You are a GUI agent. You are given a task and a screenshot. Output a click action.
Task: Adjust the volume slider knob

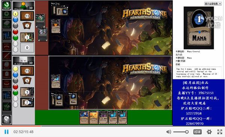point(187,132)
